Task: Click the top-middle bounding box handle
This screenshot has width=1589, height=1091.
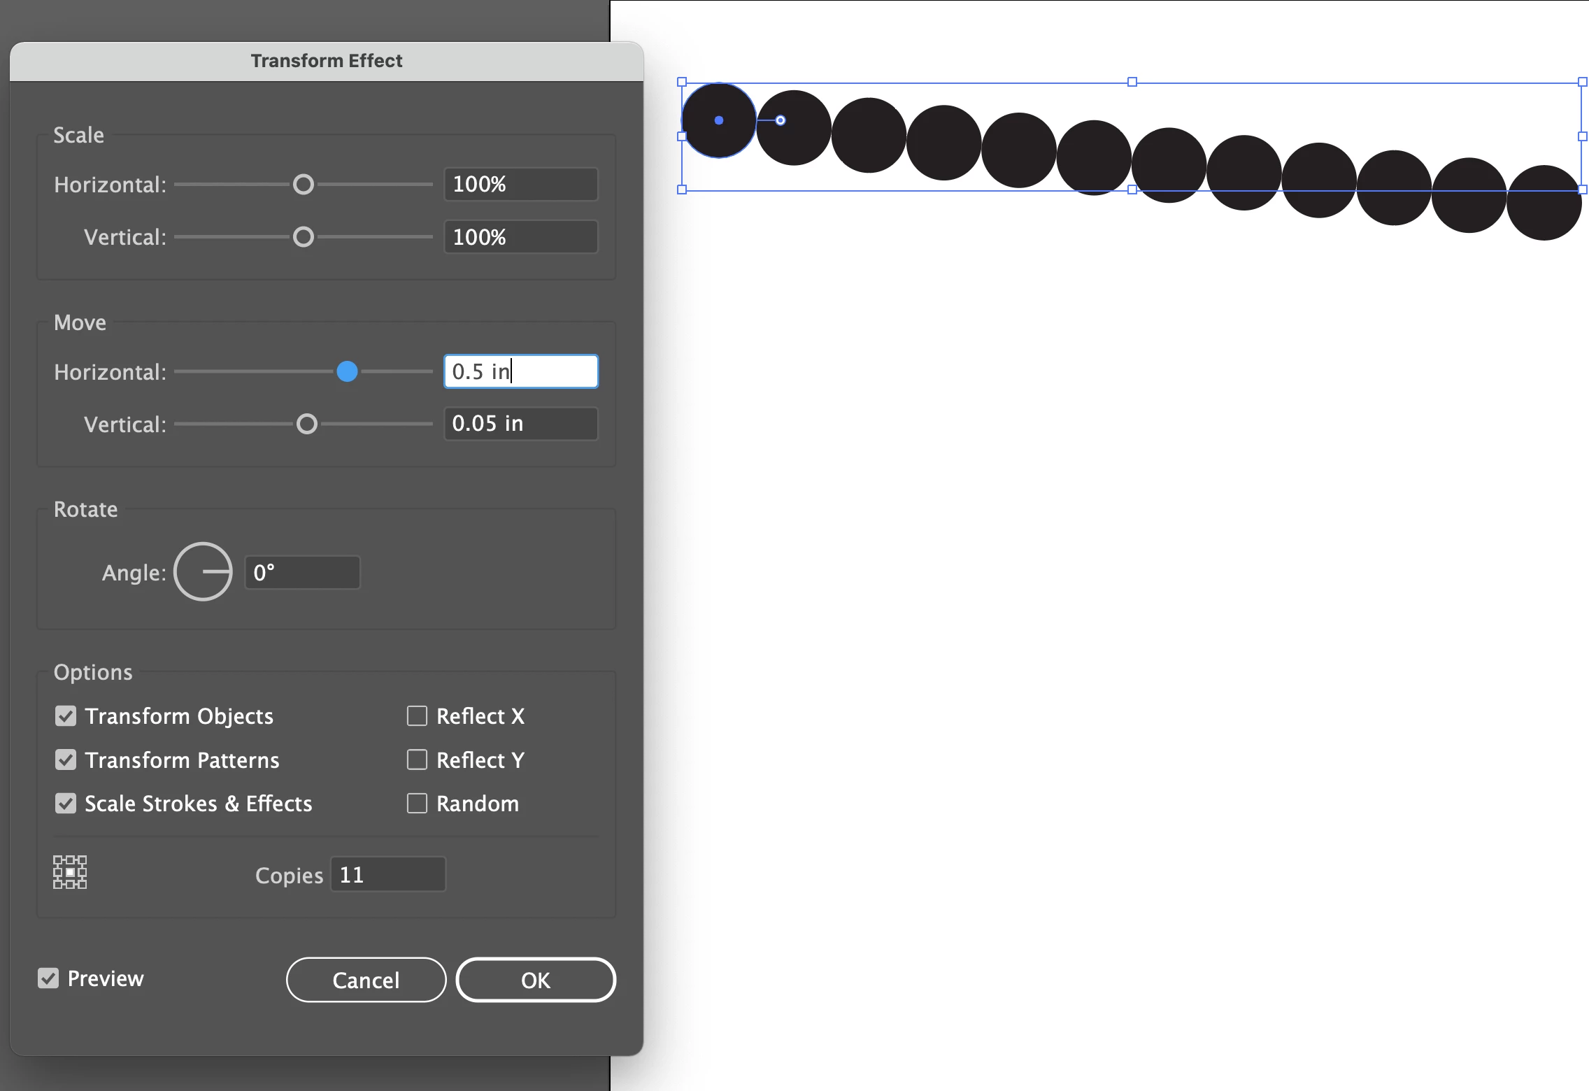Action: [x=1132, y=82]
